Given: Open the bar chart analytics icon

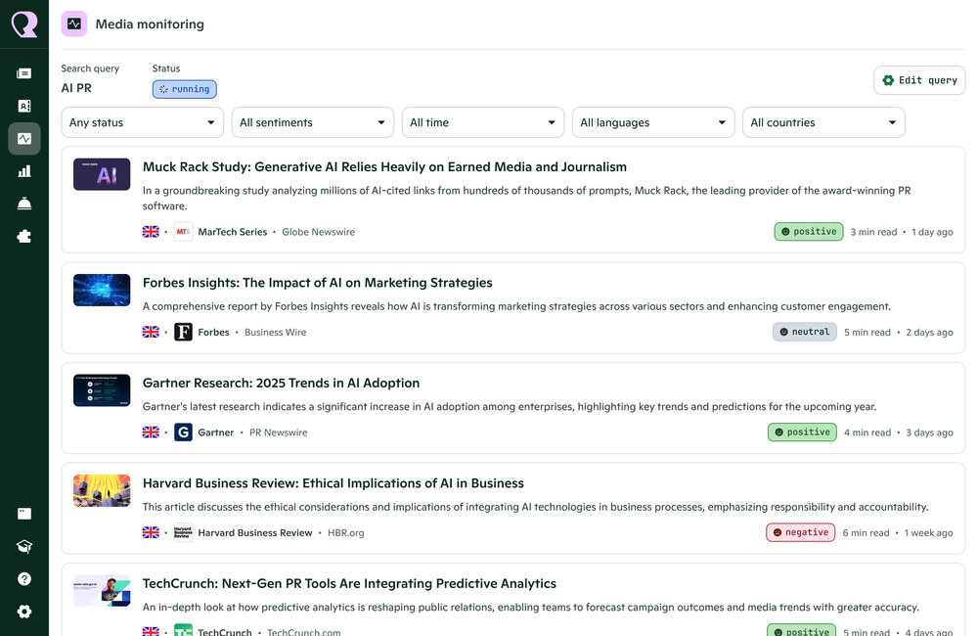Looking at the screenshot, I should [24, 171].
